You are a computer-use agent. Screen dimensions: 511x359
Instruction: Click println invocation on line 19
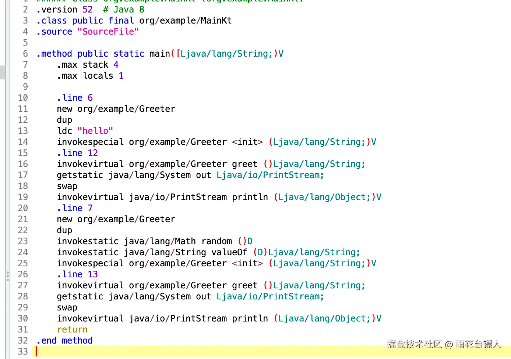click(x=219, y=197)
